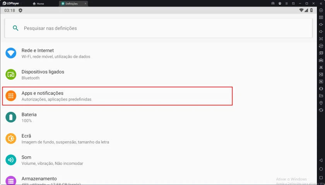This screenshot has height=185, width=325.
Task: Open the user account icon in the title bar
Action: click(280, 3)
